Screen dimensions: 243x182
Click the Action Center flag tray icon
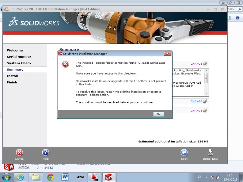[x=212, y=177]
